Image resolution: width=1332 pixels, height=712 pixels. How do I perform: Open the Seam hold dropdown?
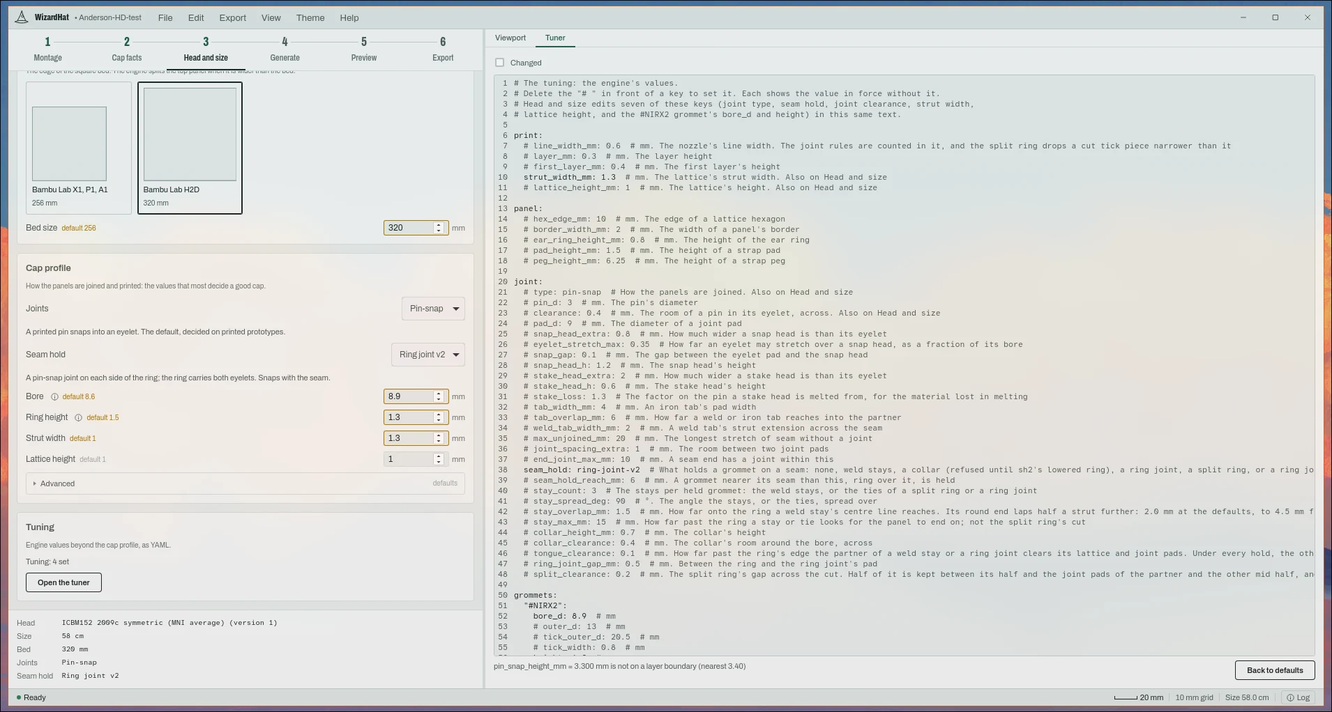428,355
